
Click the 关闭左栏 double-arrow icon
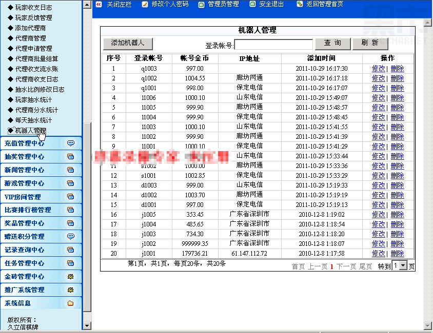(x=99, y=5)
